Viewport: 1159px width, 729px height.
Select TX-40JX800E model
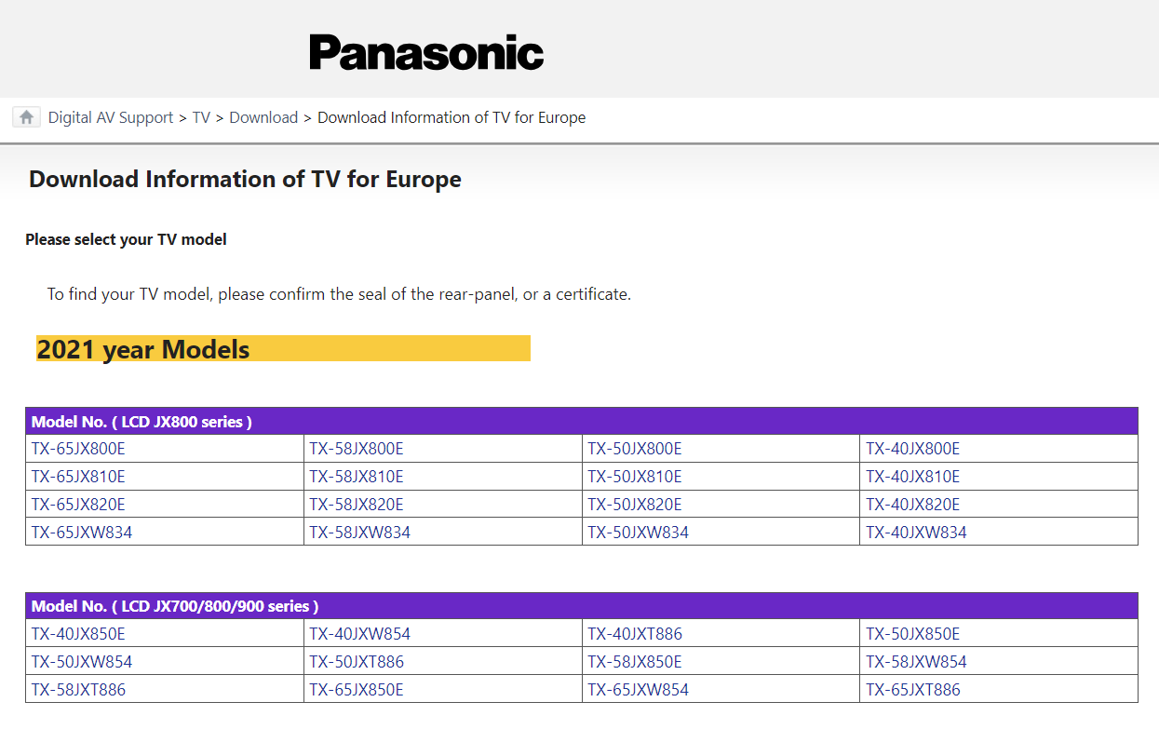pyautogui.click(x=913, y=449)
